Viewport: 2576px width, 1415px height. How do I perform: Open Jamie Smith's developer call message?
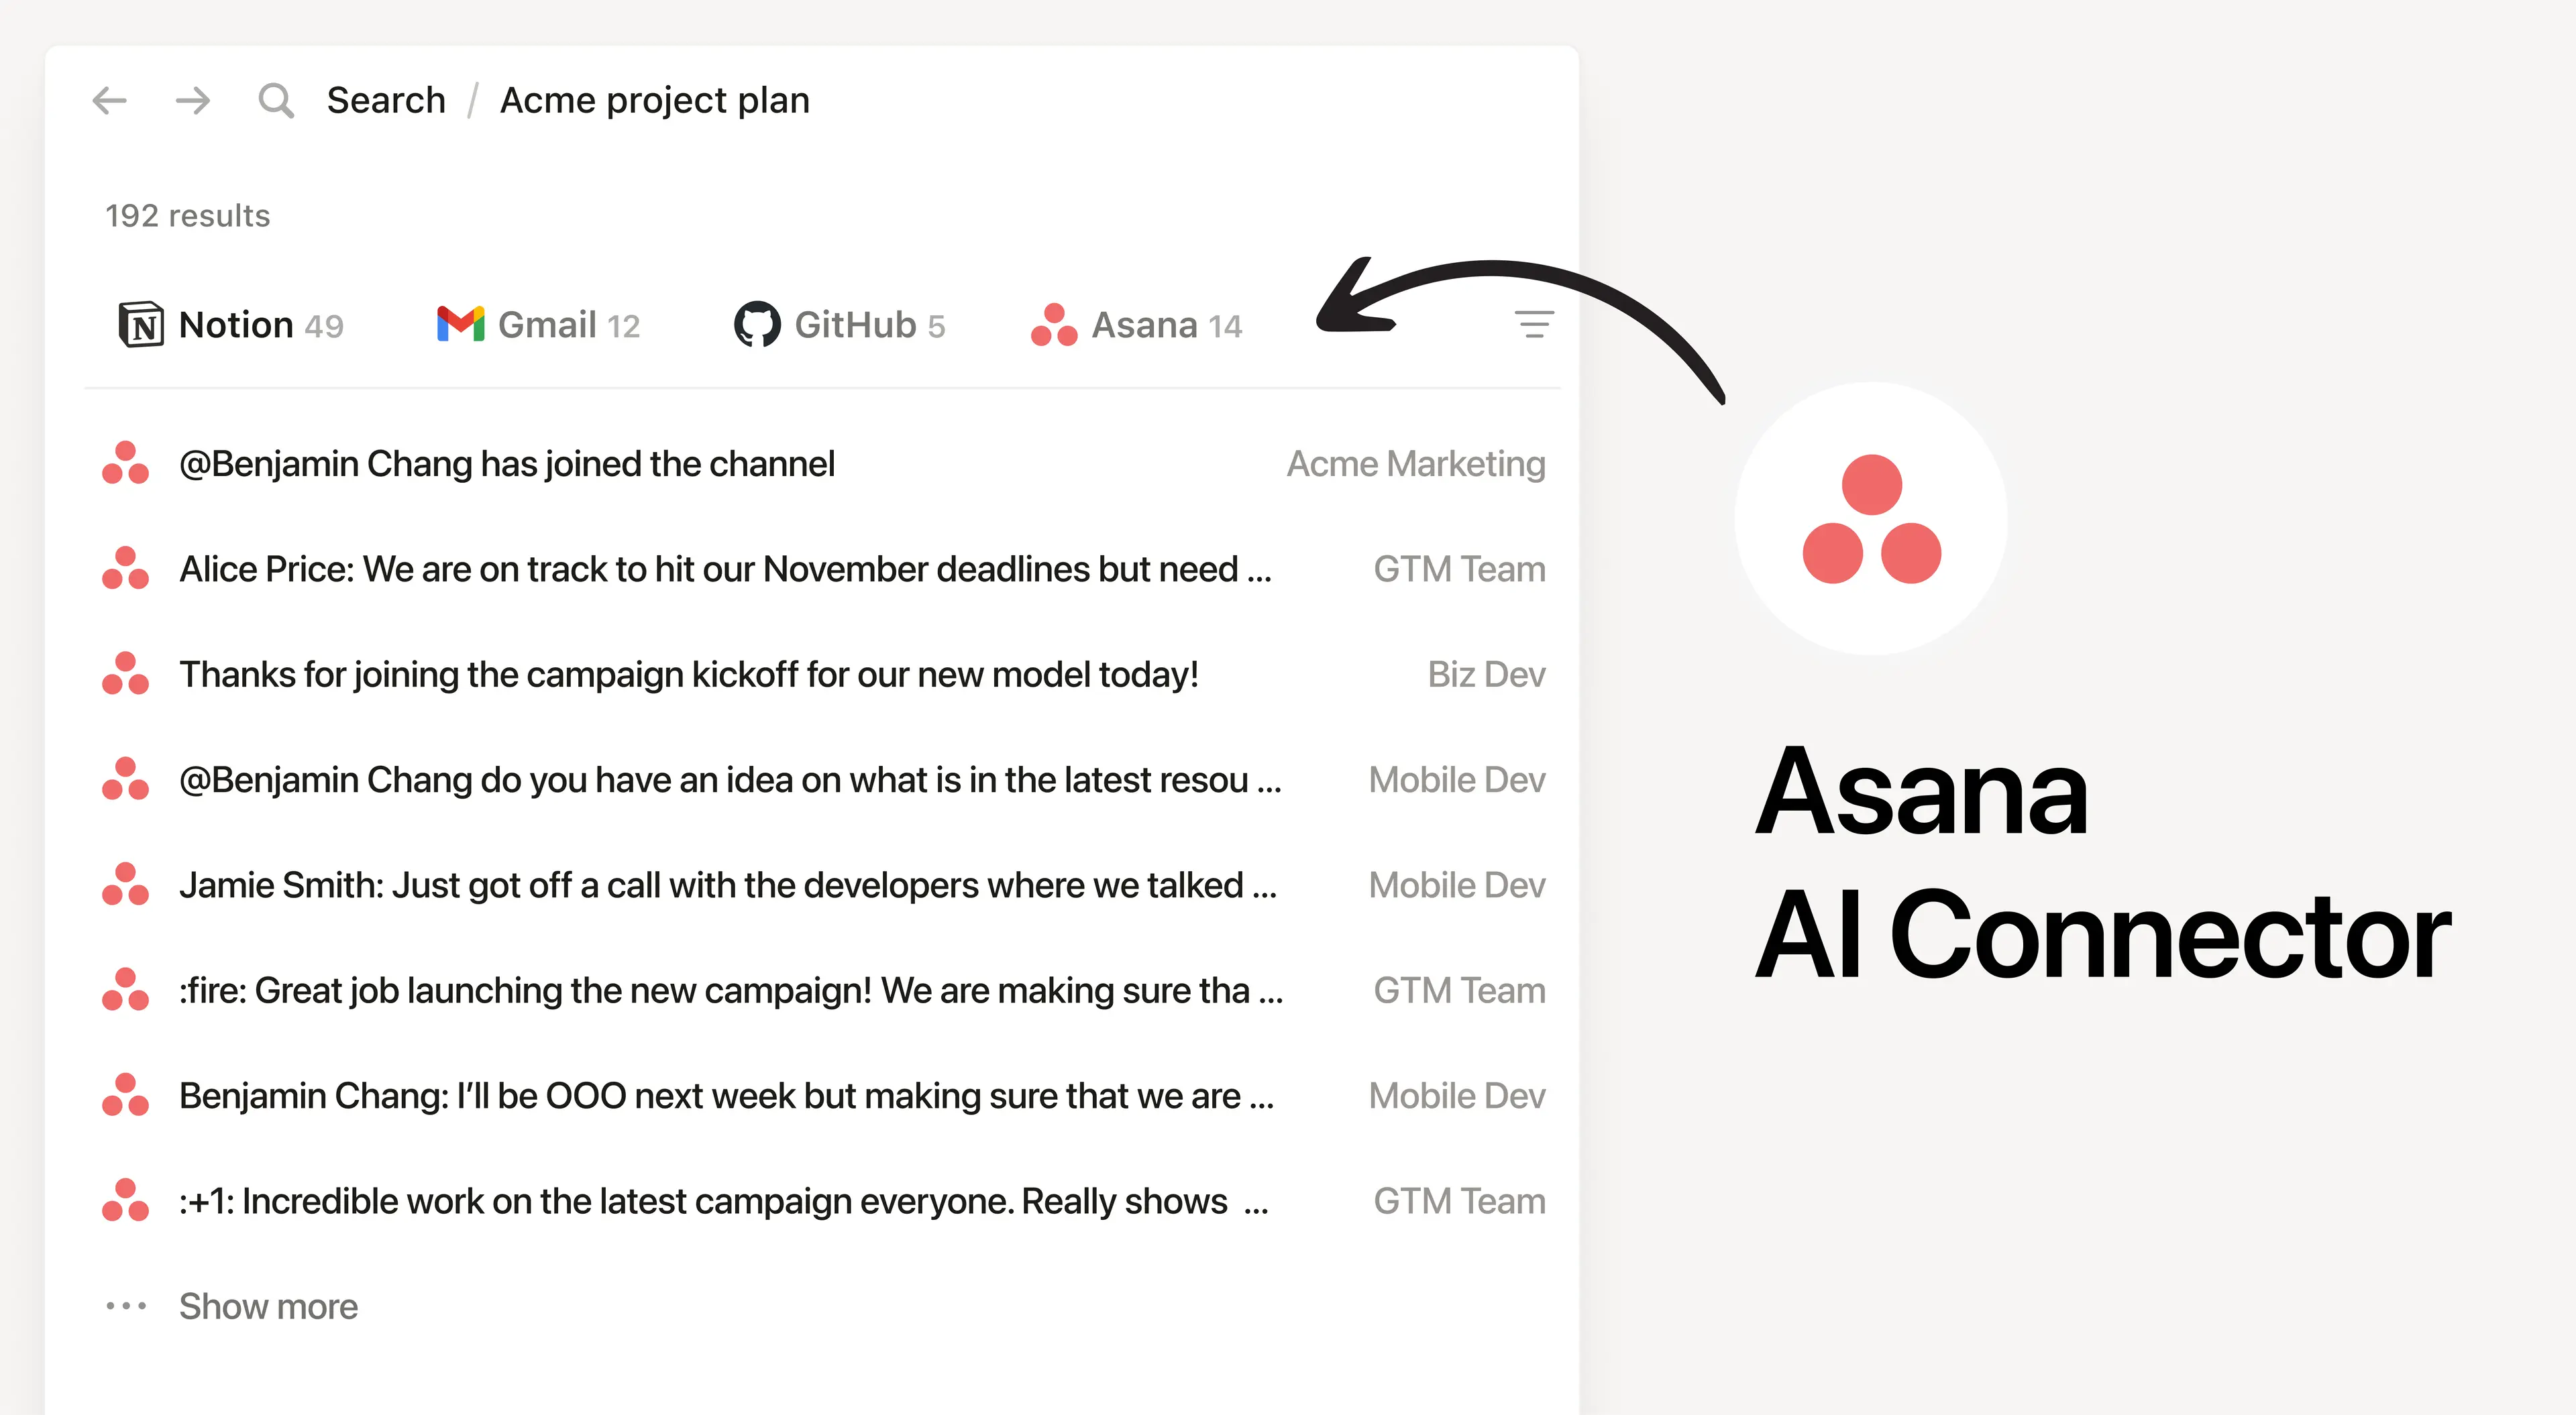point(727,884)
